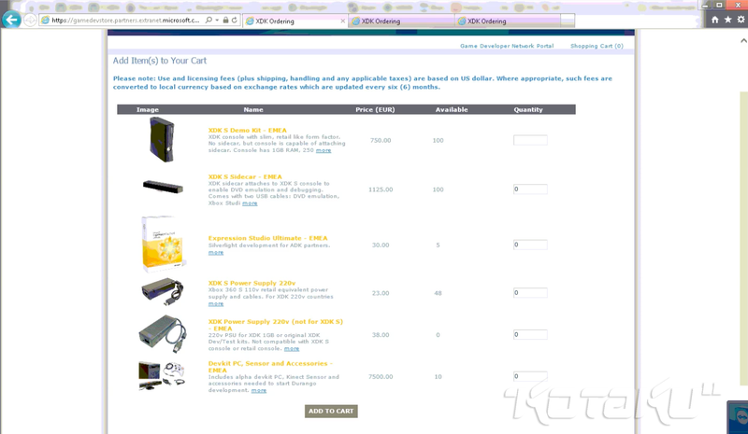This screenshot has height=434, width=748.
Task: Open the address bar search magnifier
Action: tap(209, 21)
